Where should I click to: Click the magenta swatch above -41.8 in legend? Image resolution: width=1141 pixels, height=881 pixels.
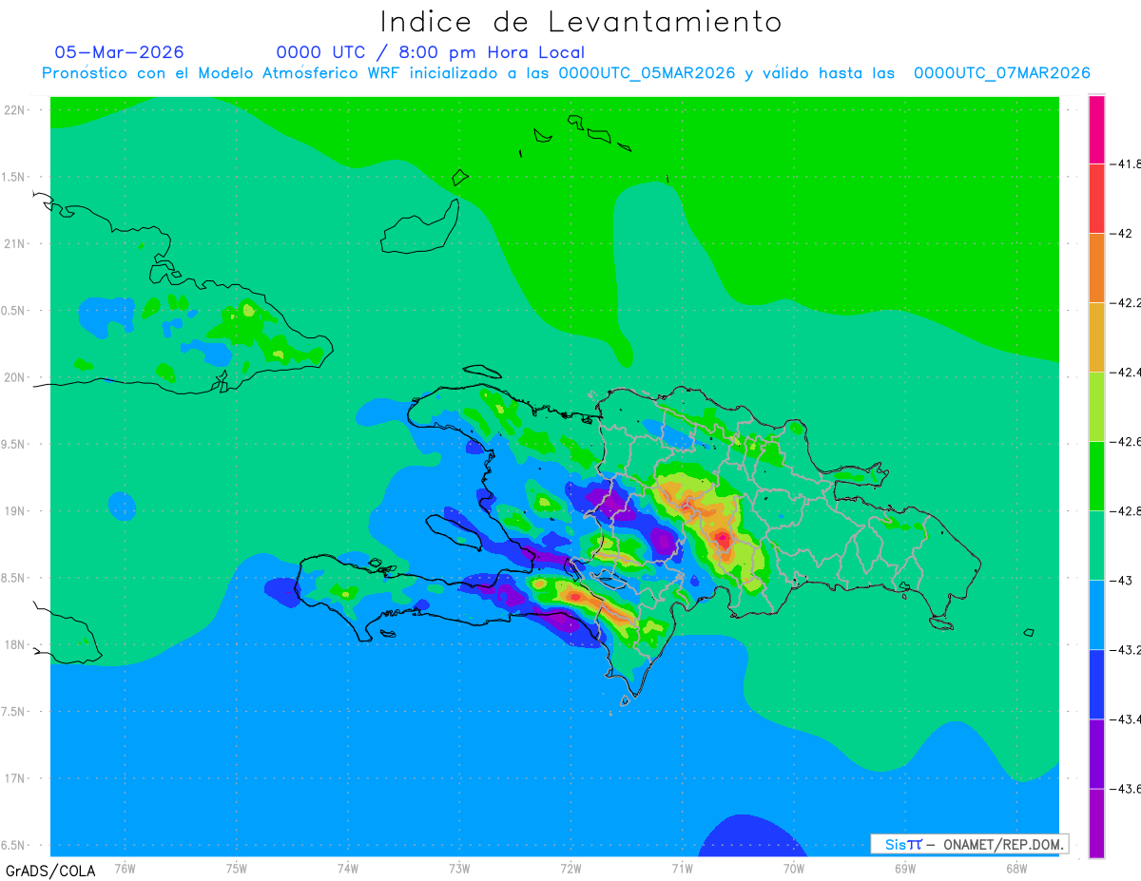coord(1096,129)
